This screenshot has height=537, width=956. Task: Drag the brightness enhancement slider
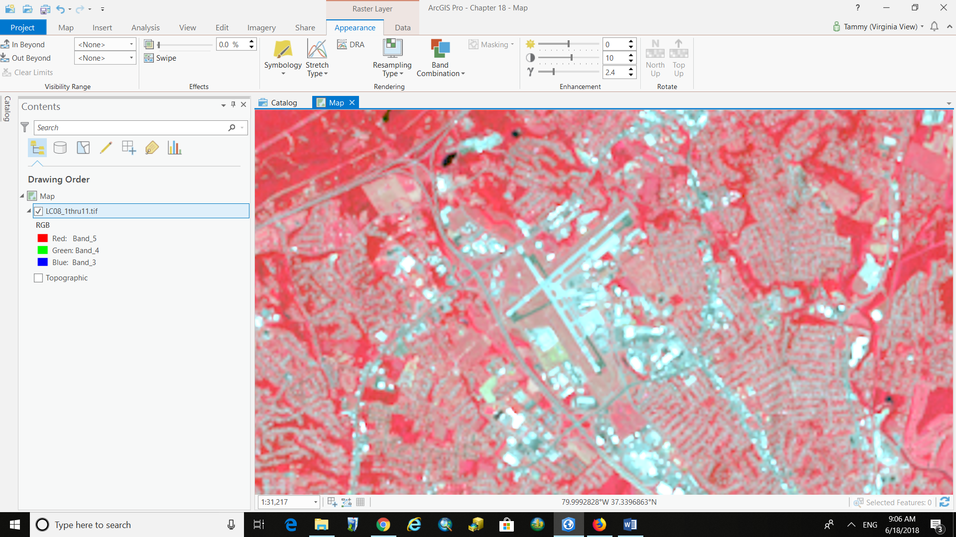point(569,44)
